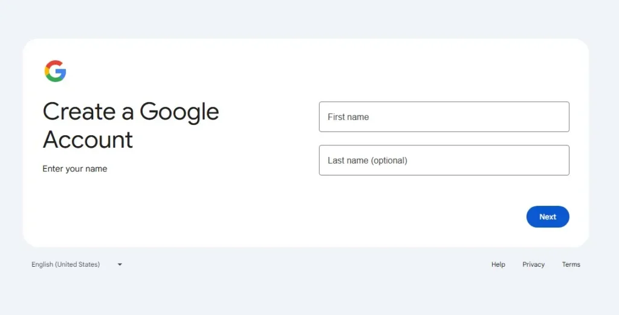Click the gray page background below the footer
Image resolution: width=619 pixels, height=315 pixels.
(x=302, y=296)
